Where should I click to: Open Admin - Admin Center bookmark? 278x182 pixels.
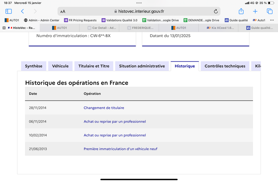coord(42,20)
